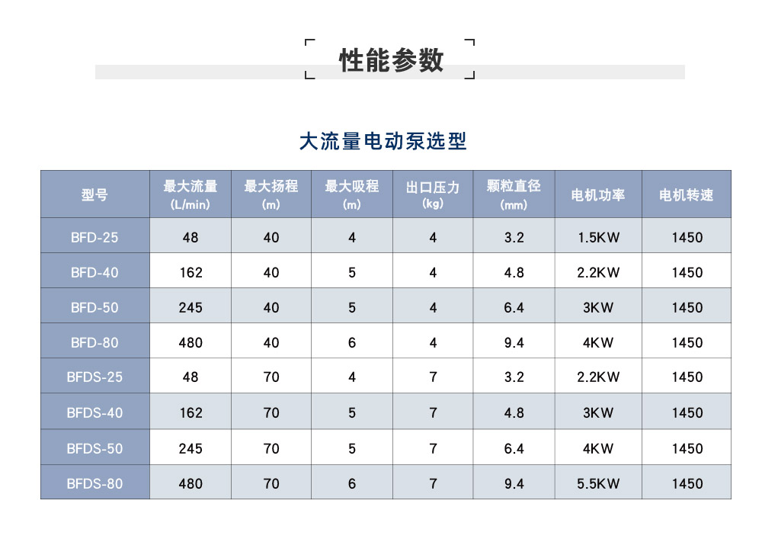Select the 型号 column header
762x539 pixels.
tap(94, 194)
